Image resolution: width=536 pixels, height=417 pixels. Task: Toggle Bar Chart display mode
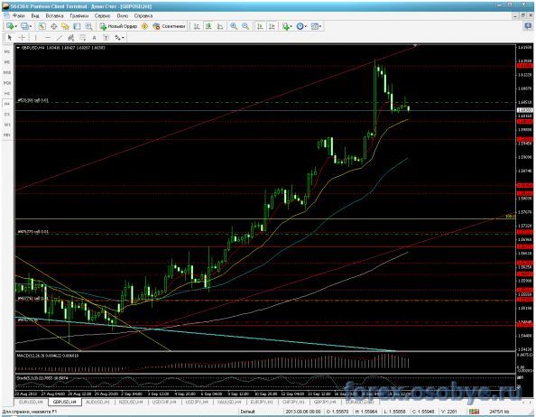pos(197,26)
